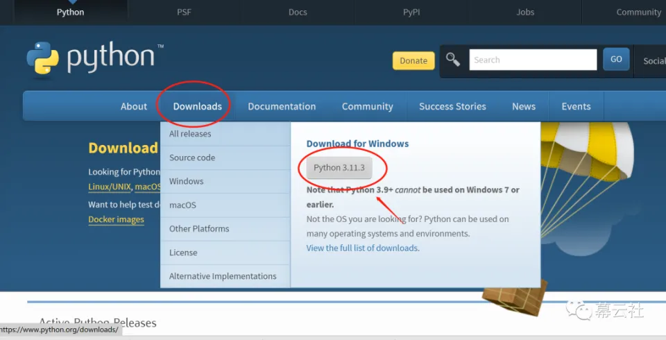666x340 pixels.
Task: Click the Download for Windows heading
Action: tap(358, 144)
